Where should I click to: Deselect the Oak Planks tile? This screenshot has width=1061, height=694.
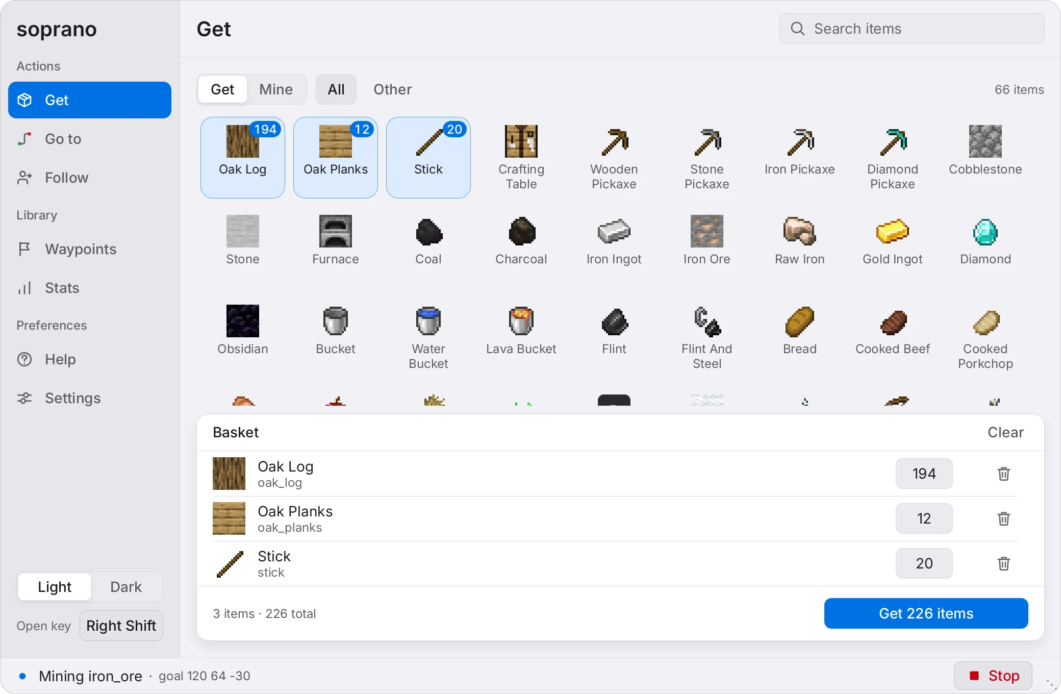[335, 158]
